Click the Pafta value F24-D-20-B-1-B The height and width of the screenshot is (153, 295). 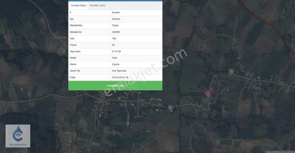pos(121,77)
